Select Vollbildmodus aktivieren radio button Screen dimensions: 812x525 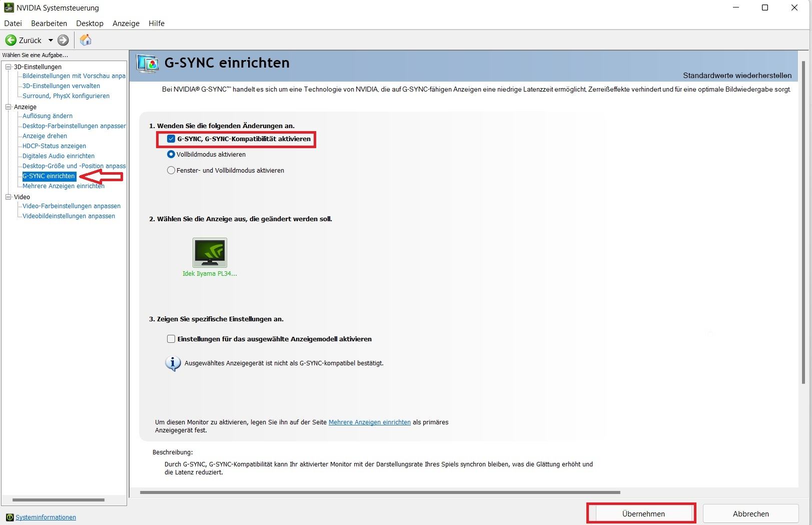point(171,155)
